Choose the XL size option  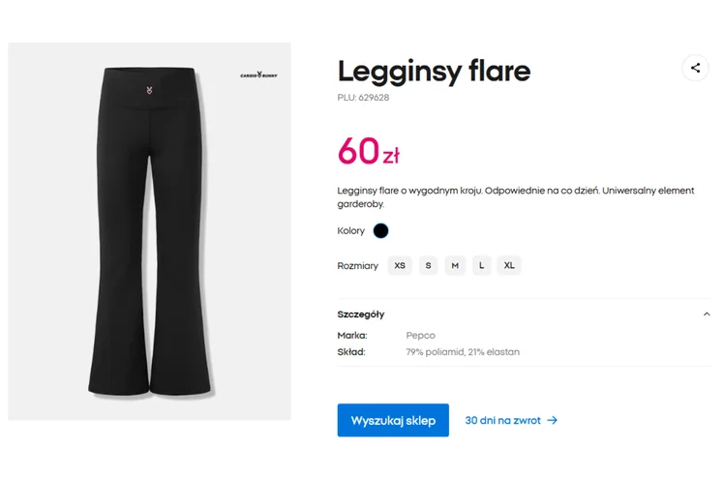click(509, 265)
